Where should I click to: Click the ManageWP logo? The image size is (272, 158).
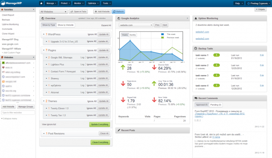[11, 3]
